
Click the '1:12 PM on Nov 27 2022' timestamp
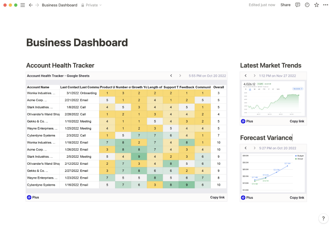(277, 76)
